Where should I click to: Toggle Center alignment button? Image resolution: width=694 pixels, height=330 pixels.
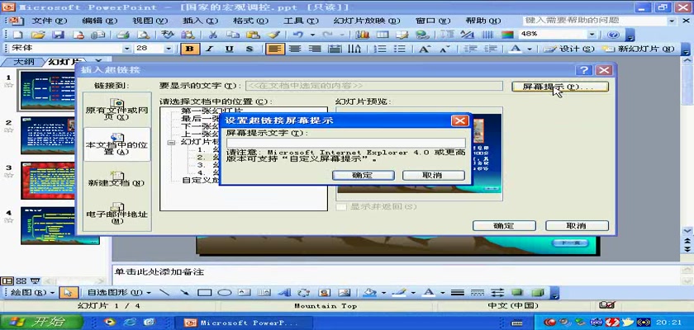pos(295,49)
